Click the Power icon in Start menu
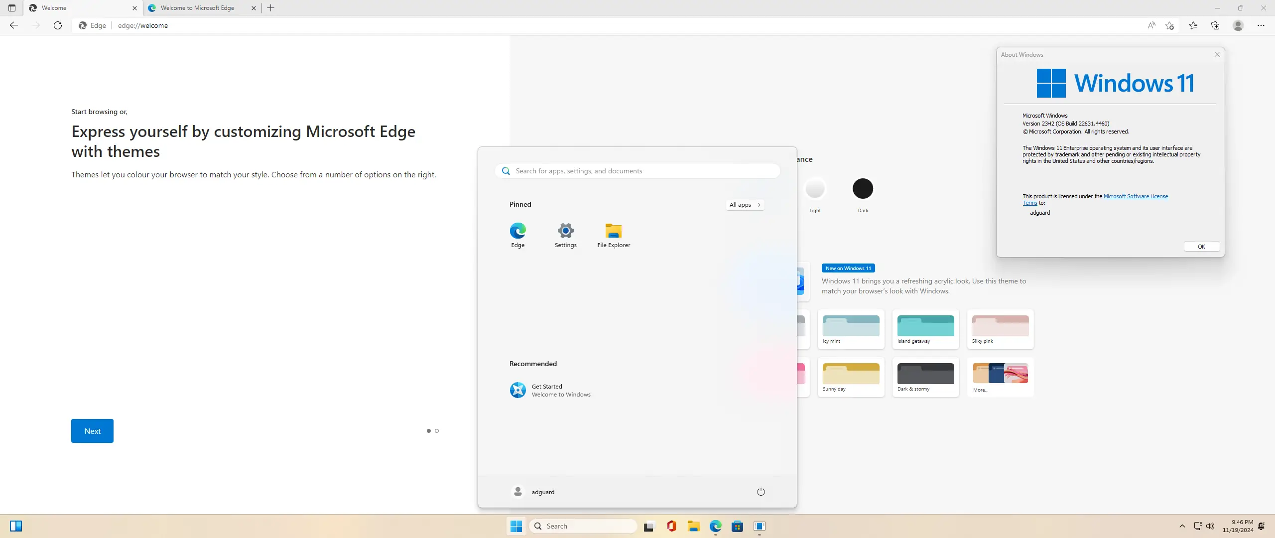 (x=761, y=492)
